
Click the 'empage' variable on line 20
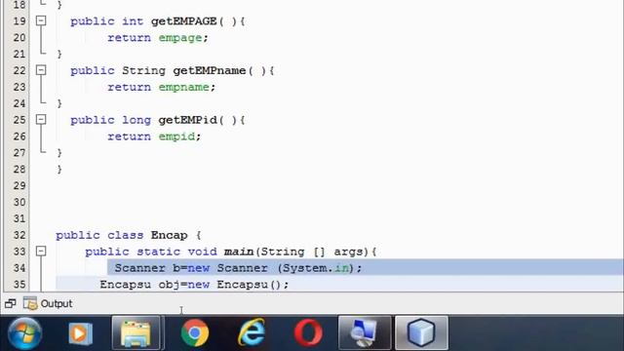(x=180, y=38)
